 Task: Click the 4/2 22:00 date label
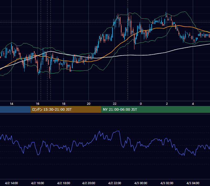coord(115,183)
